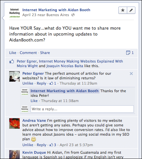Screen dimensions: 142x159
Task: Open the notes count icon showing 1
Action: click(130, 53)
